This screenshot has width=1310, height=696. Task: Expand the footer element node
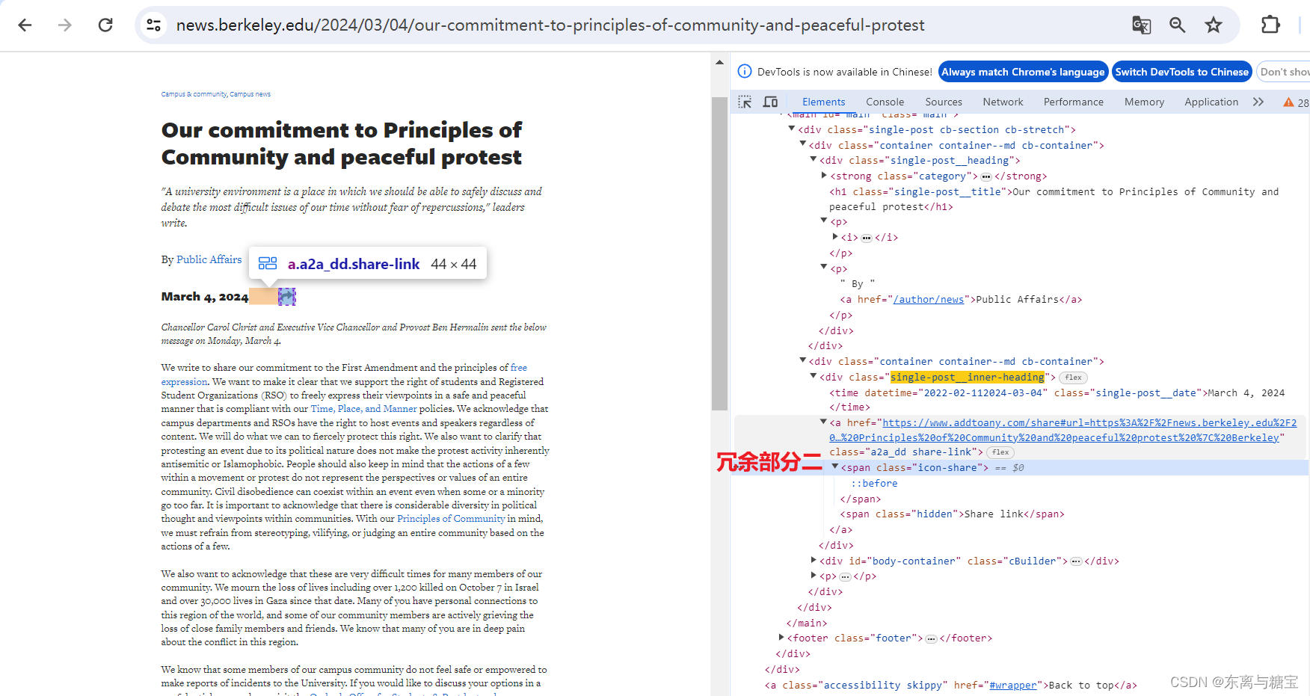point(781,638)
